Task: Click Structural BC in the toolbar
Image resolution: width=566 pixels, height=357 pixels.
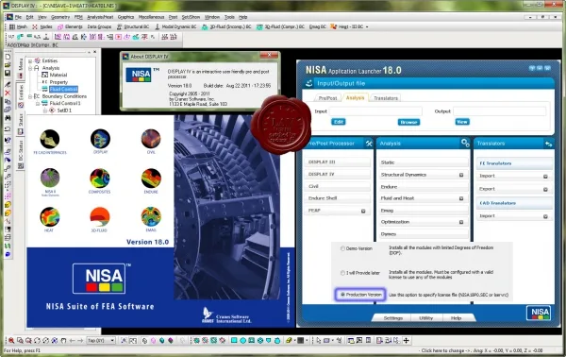Action: pos(133,26)
